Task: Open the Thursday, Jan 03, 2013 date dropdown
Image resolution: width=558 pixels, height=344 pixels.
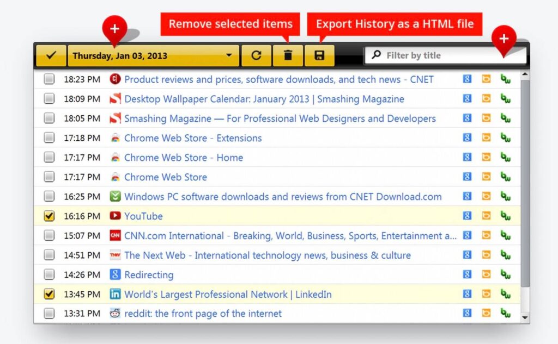Action: point(153,55)
